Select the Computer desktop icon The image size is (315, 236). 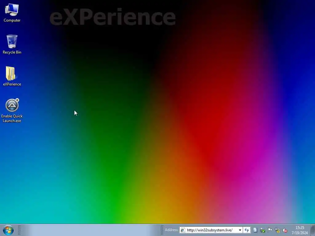(x=12, y=13)
